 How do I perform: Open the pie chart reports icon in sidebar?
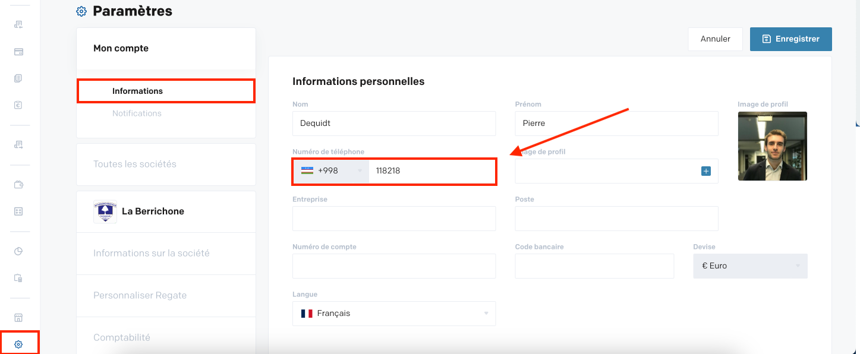coord(18,251)
